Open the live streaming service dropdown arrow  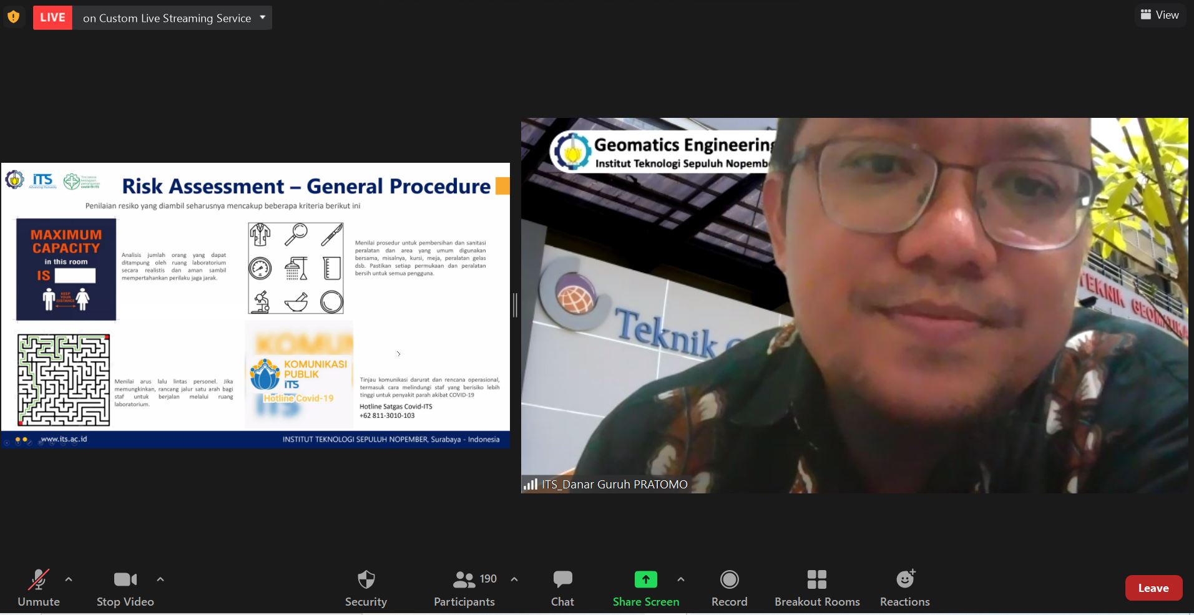[x=263, y=17]
